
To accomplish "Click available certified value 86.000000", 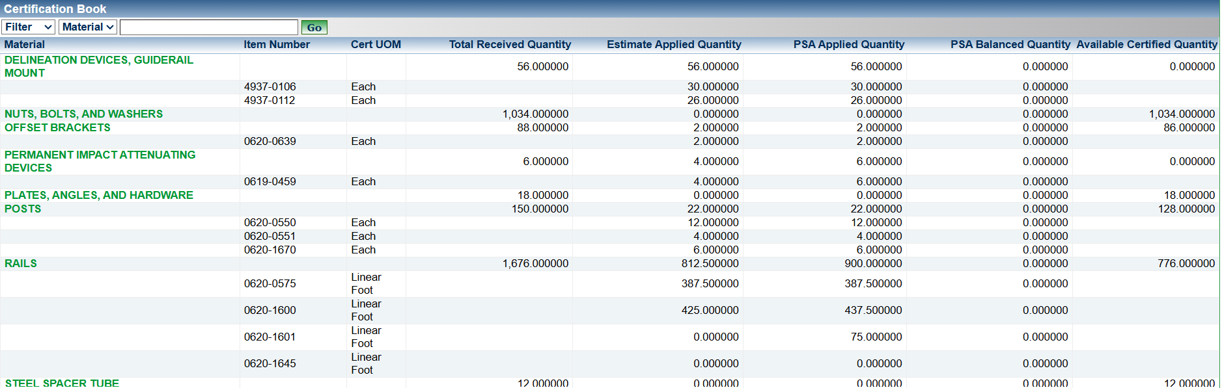I will point(1189,127).
